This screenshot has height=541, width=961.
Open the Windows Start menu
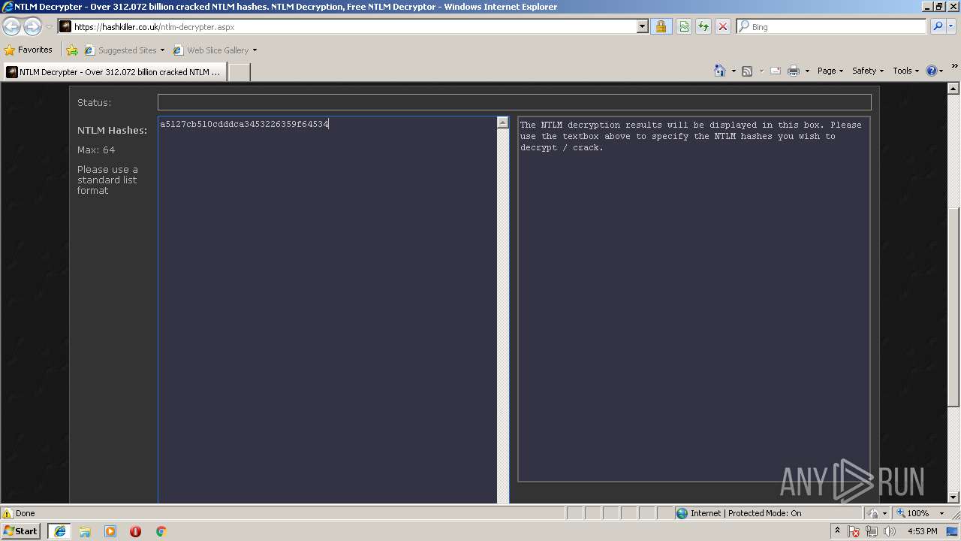tap(21, 531)
